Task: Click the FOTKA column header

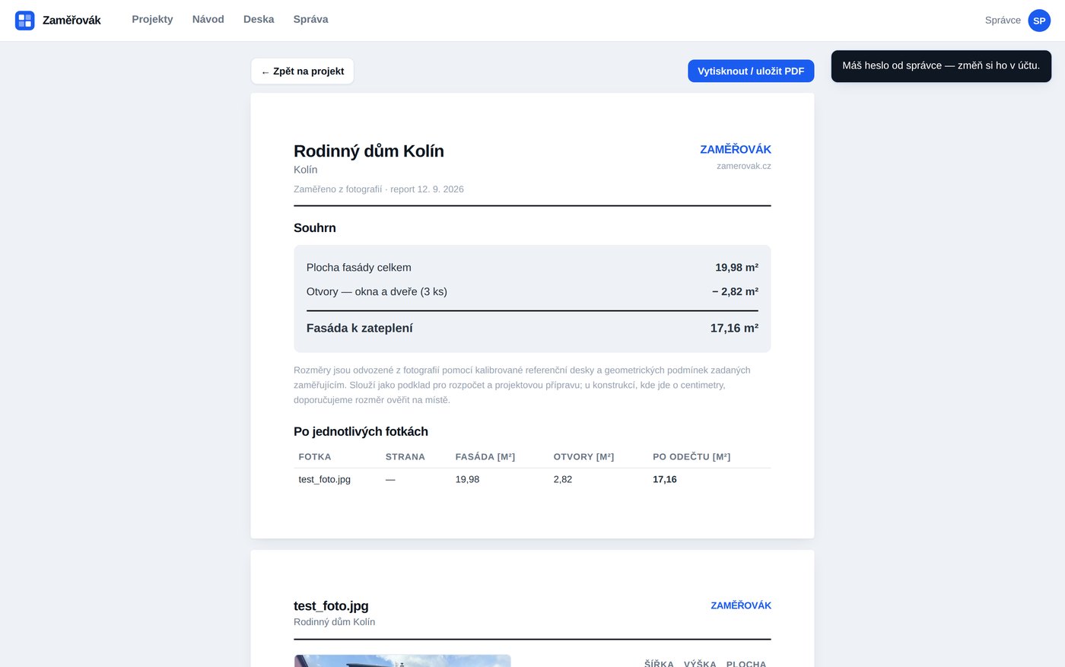Action: click(x=315, y=457)
